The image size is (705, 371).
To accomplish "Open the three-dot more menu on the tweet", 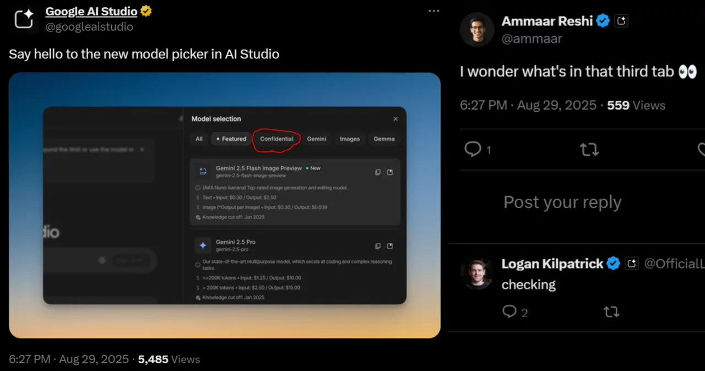I will (434, 11).
